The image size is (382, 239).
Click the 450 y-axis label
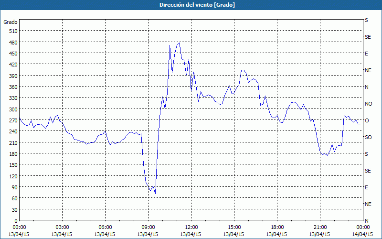(x=13, y=54)
